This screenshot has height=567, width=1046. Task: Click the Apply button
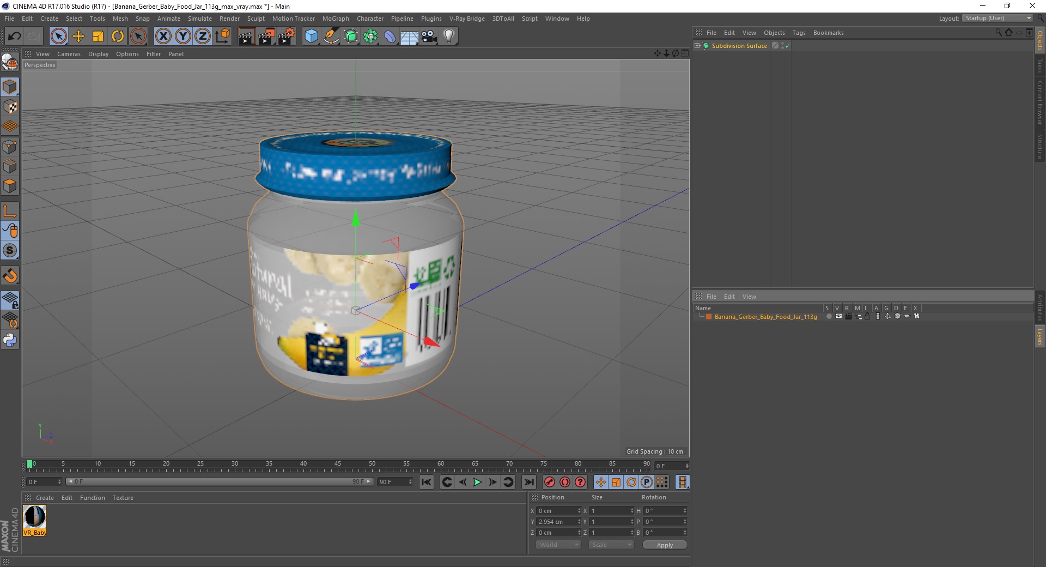click(665, 545)
